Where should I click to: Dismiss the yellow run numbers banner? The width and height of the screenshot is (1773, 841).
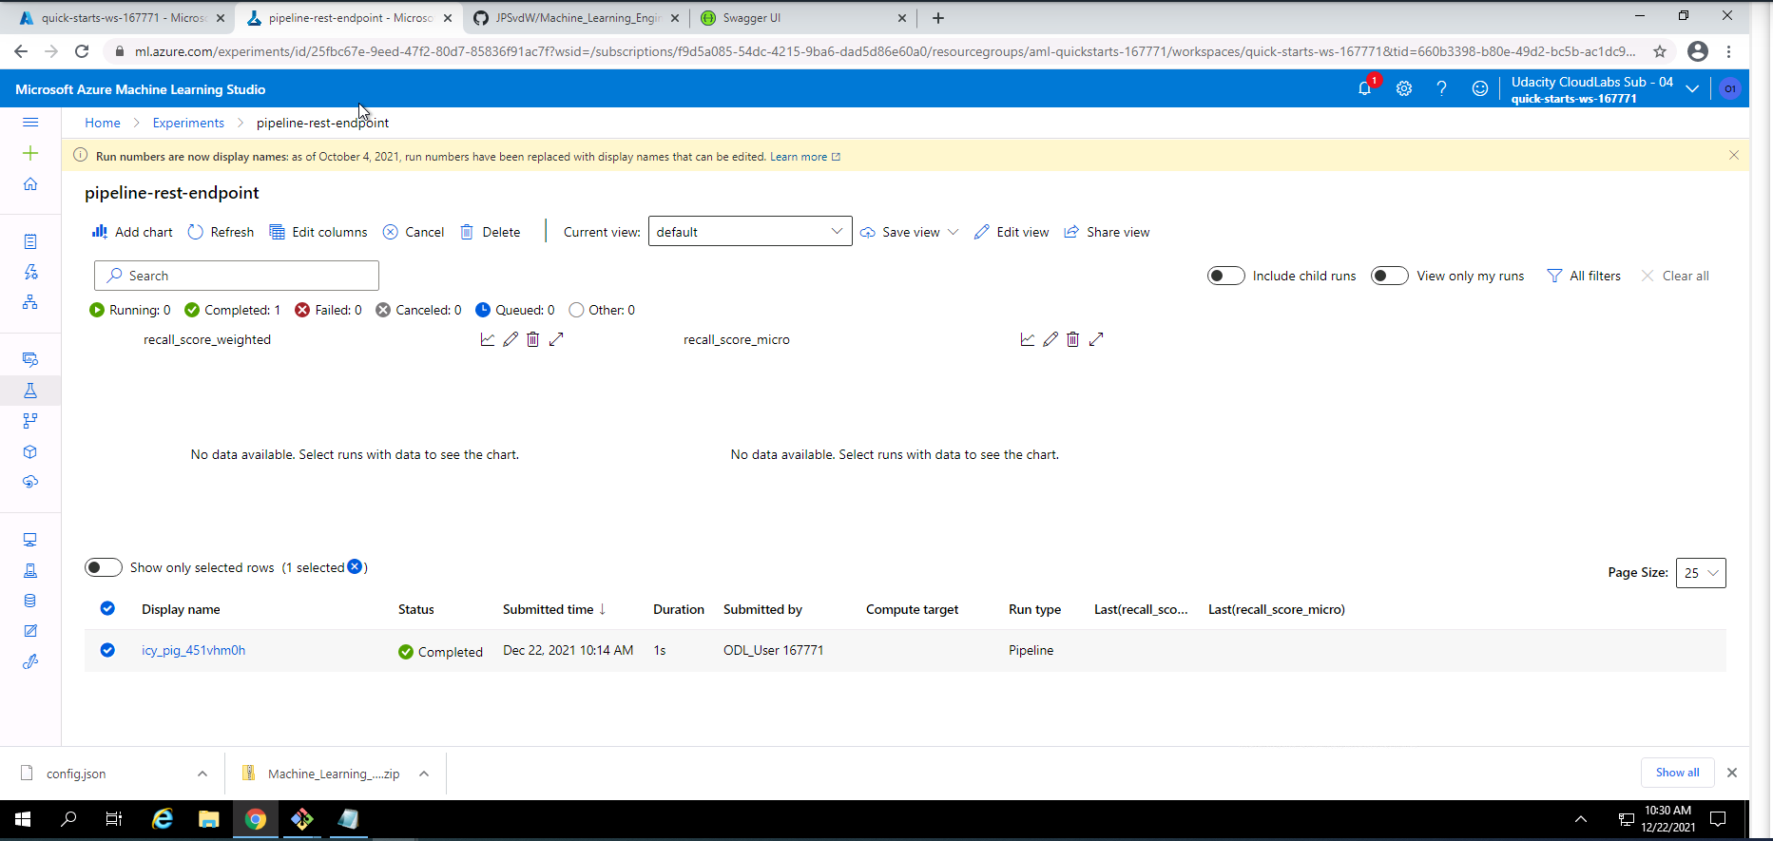point(1734,155)
